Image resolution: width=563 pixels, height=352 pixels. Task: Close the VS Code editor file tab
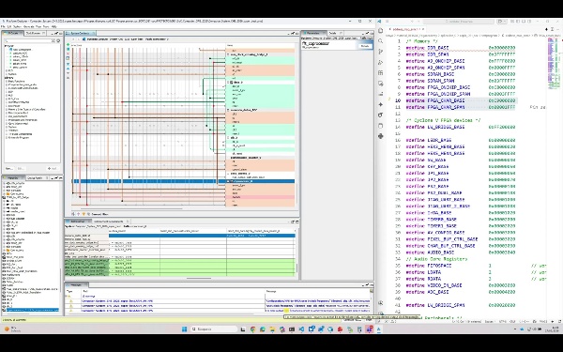coord(423,29)
